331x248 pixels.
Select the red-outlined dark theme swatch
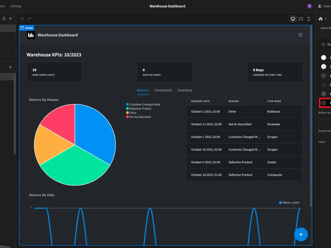(324, 103)
